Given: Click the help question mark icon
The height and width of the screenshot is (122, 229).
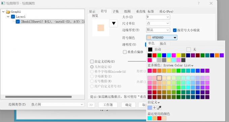Looking at the screenshot, I should point(199,3).
